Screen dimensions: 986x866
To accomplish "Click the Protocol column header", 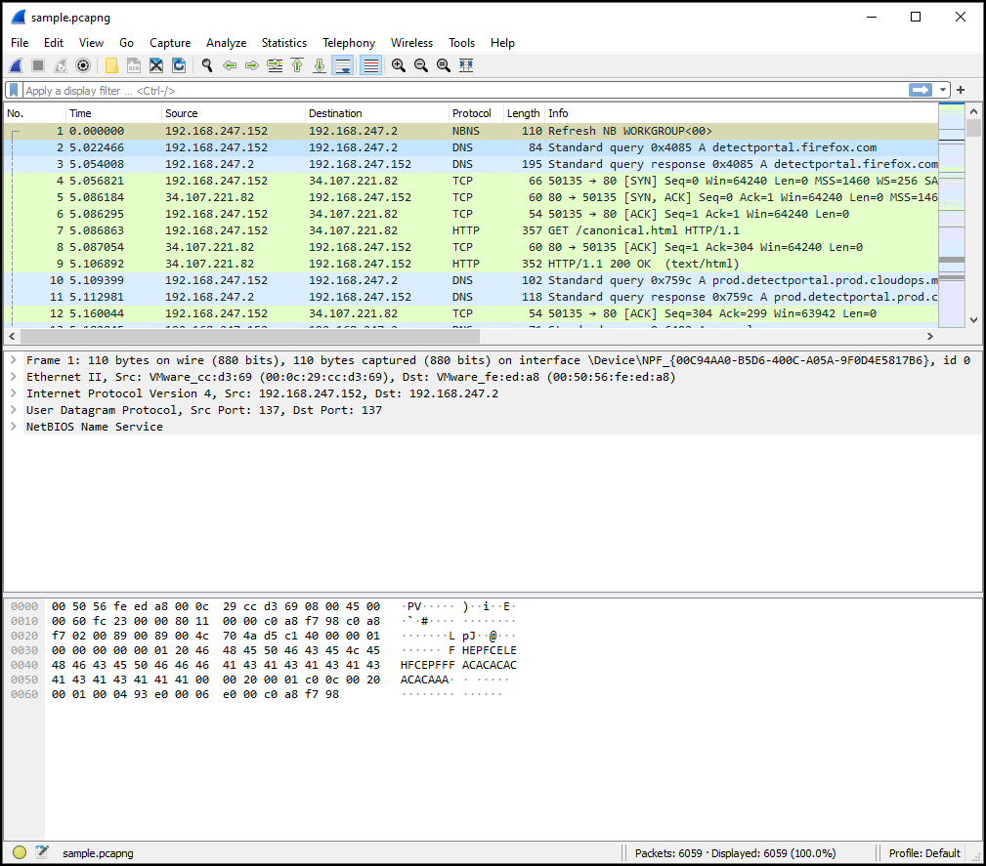I will pyautogui.click(x=475, y=113).
